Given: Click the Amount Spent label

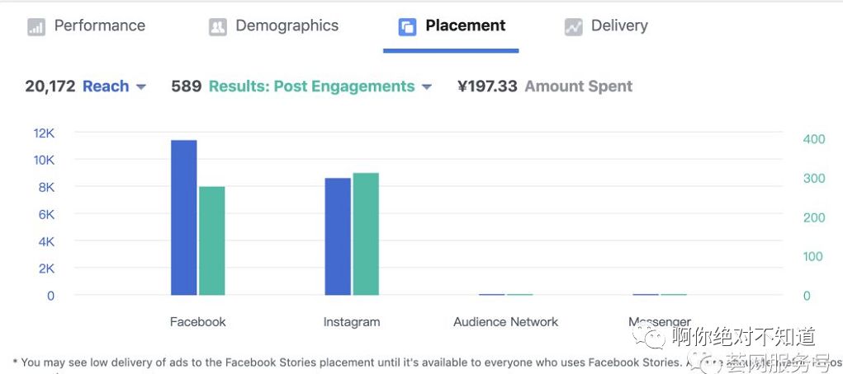Looking at the screenshot, I should tap(578, 86).
